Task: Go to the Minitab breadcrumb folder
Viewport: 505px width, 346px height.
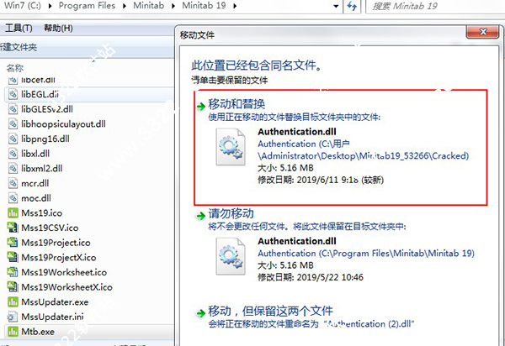Action: [148, 6]
